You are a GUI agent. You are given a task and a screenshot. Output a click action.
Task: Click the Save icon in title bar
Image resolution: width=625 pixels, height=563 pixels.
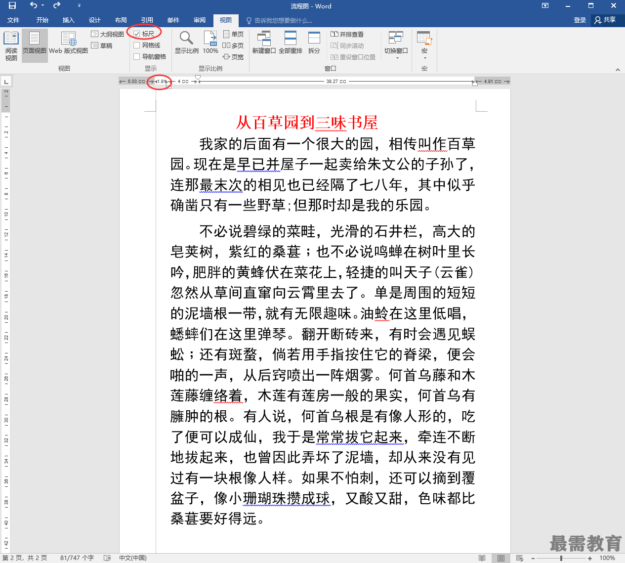[x=12, y=5]
